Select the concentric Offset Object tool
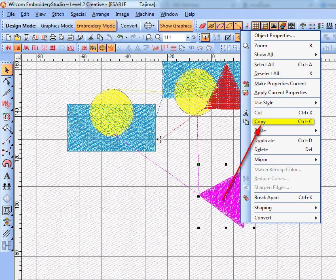 click(x=7, y=210)
